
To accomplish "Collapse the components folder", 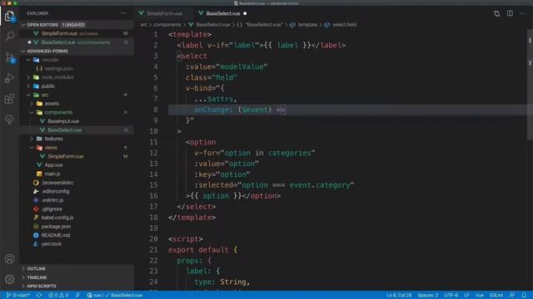I will click(77, 112).
